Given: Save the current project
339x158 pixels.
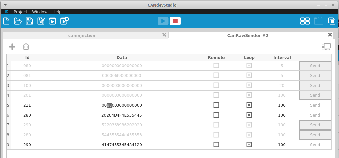Looking at the screenshot, I should [29, 21].
